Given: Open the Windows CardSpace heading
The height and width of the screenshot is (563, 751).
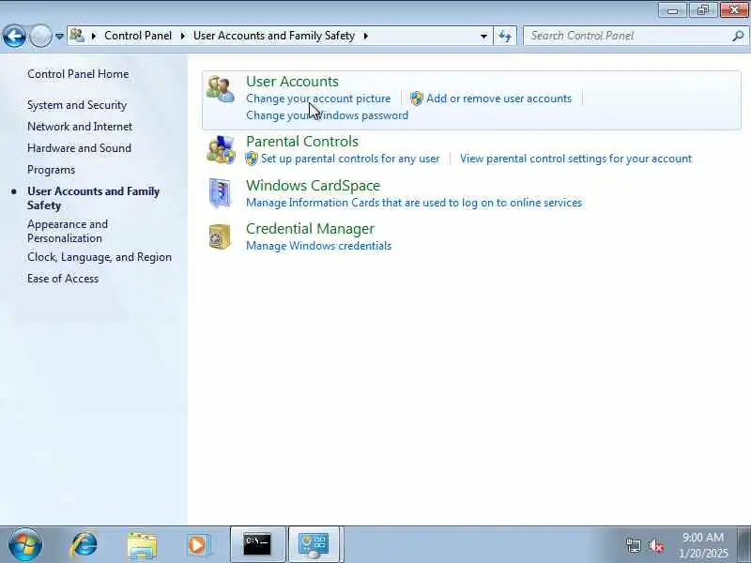Looking at the screenshot, I should point(314,186).
